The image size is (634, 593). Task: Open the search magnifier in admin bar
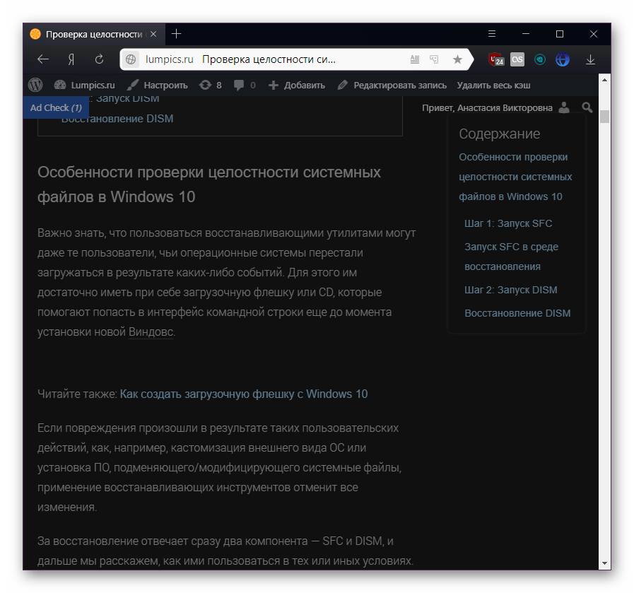pos(587,107)
